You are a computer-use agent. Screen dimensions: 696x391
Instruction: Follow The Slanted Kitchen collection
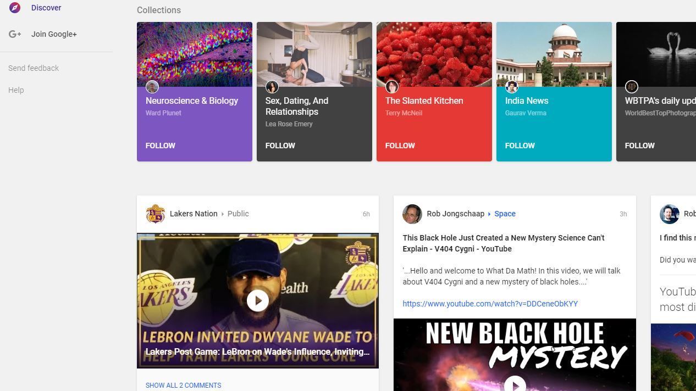pos(400,146)
